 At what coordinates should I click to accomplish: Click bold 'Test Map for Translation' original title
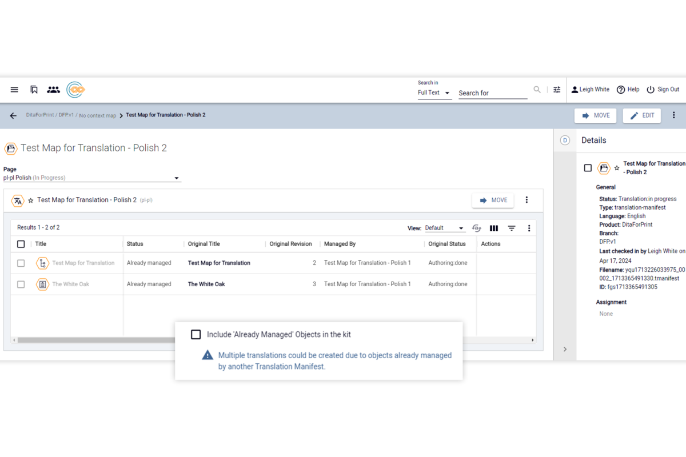219,263
